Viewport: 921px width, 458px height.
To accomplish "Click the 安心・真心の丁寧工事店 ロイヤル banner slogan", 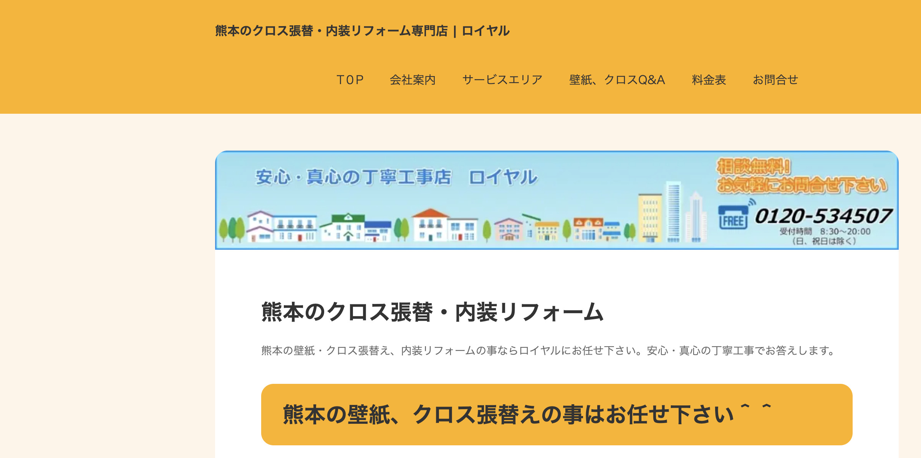I will [396, 177].
